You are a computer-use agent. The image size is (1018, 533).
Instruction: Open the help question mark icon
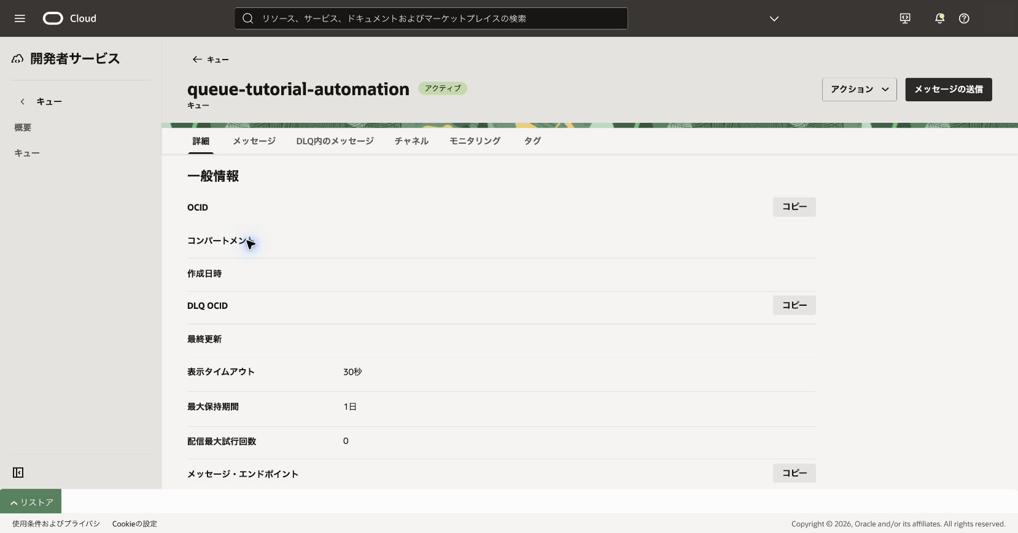pyautogui.click(x=964, y=18)
